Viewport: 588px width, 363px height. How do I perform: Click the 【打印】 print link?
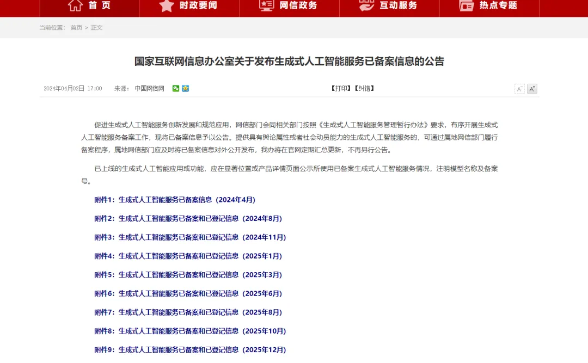(341, 89)
